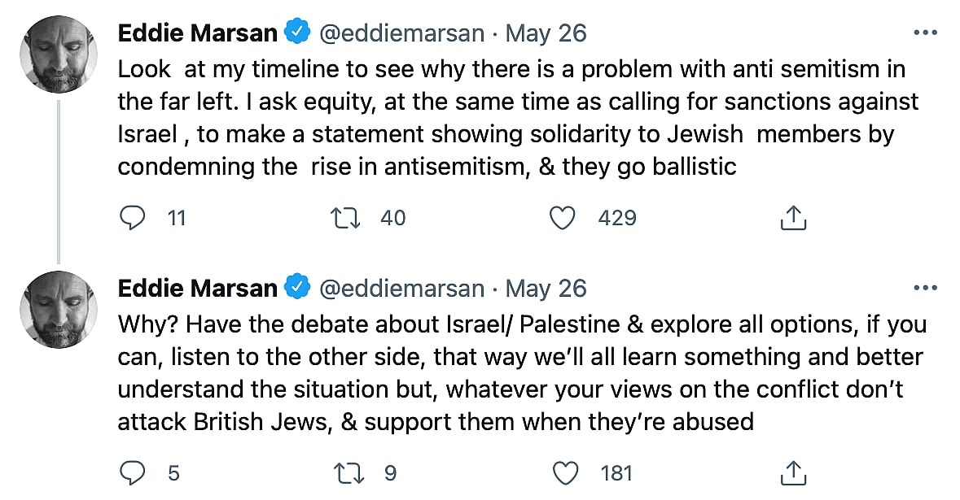Share the first tweet via share icon
This screenshot has width=960, height=500.
(x=792, y=218)
